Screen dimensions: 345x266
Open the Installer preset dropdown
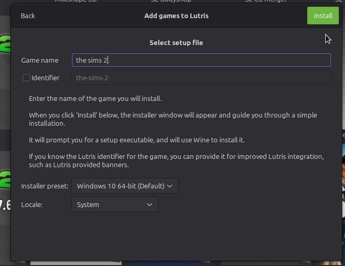[125, 186]
